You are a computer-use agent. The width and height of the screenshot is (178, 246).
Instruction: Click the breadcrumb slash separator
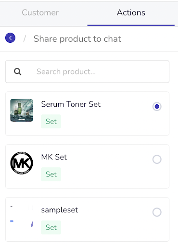tap(25, 39)
